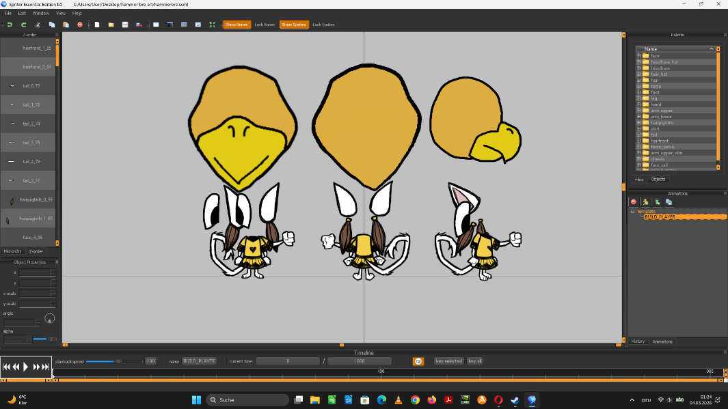
Task: Open the Edit menu
Action: pos(22,14)
